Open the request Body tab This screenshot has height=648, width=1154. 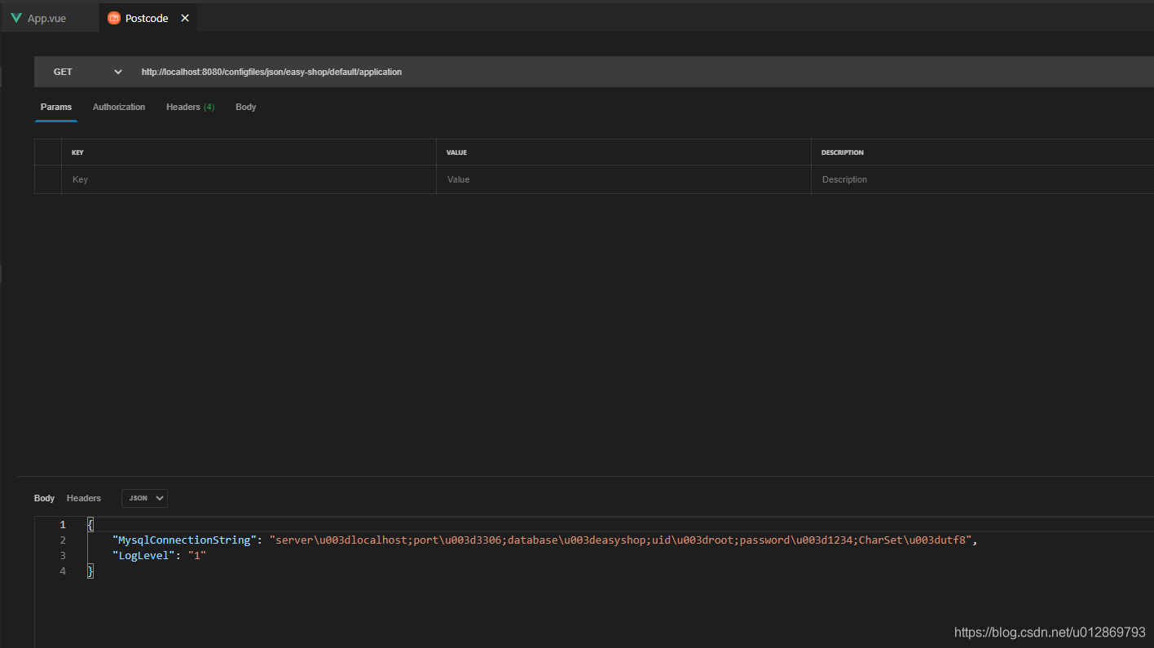tap(246, 107)
